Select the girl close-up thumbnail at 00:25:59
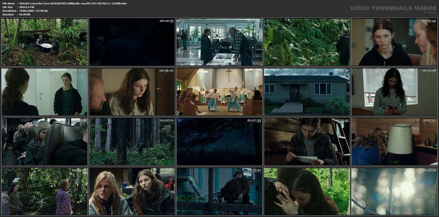Viewport: 439px width, 217px height. (x=394, y=42)
